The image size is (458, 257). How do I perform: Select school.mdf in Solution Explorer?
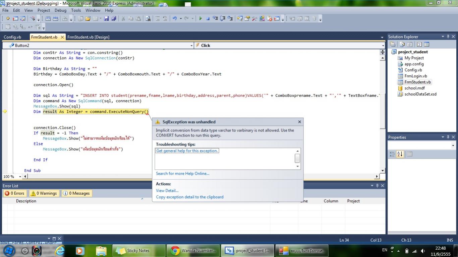click(x=414, y=88)
